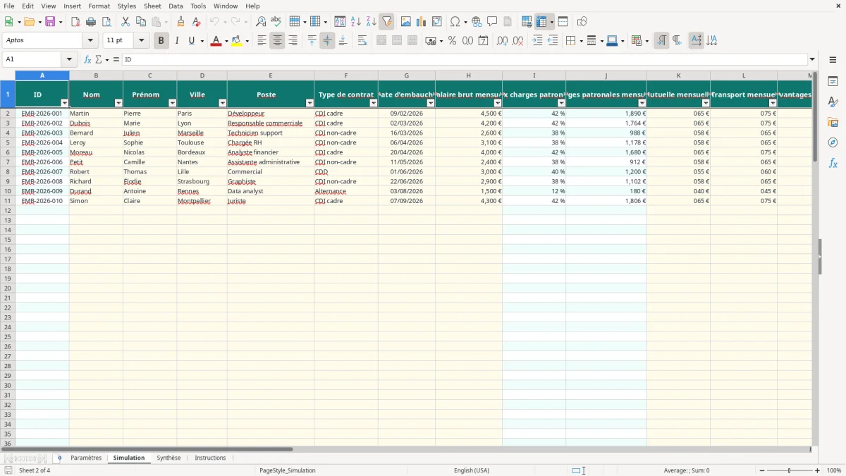
Task: Click Delete Decimal Place icon
Action: point(518,41)
